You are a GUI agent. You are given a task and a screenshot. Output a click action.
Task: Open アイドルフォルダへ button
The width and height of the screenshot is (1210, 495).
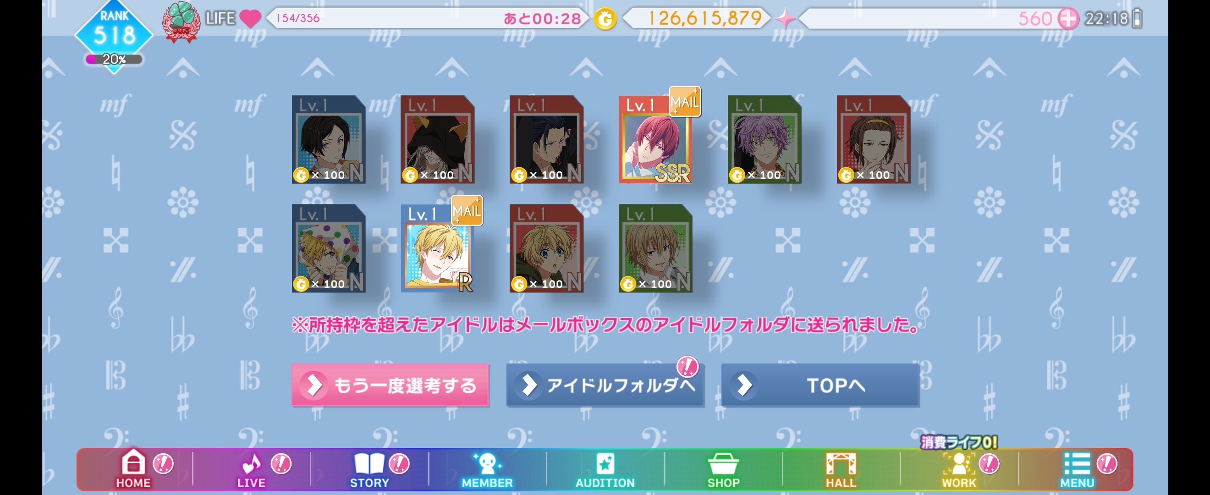click(605, 385)
